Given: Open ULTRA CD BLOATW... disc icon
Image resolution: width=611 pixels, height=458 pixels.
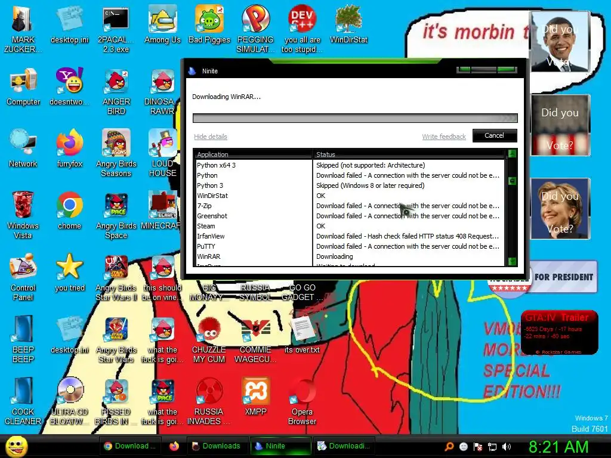Looking at the screenshot, I should 69,401.
